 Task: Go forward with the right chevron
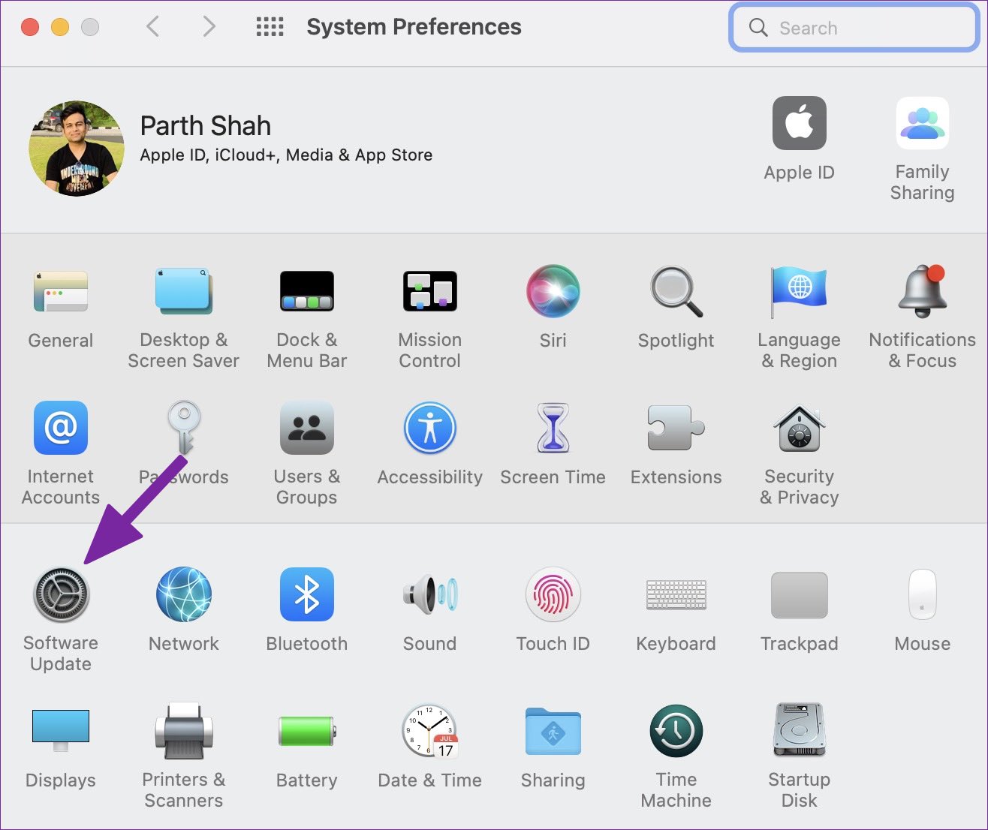209,27
